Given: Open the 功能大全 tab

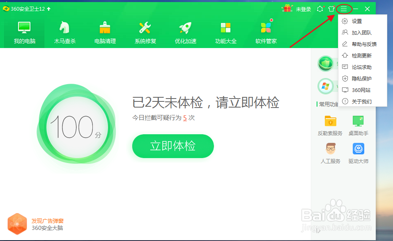Looking at the screenshot, I should click(x=225, y=32).
